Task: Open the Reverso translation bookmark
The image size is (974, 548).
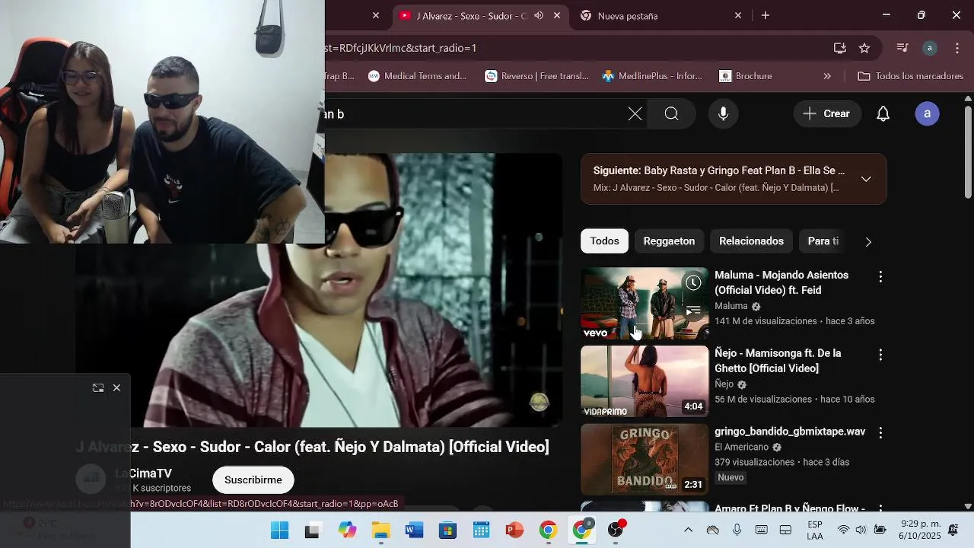Action: coord(537,76)
